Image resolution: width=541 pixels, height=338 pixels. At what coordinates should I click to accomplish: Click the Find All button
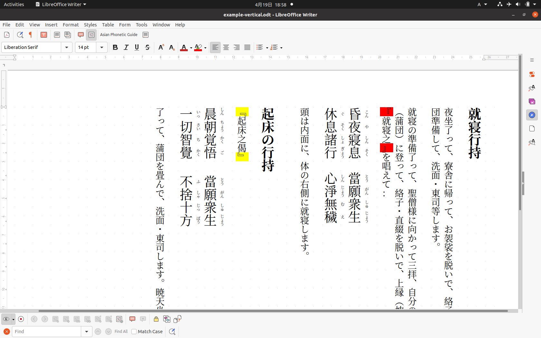tap(121, 332)
